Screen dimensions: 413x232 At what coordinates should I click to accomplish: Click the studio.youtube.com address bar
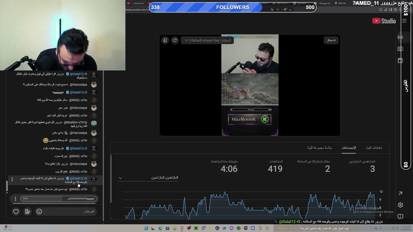(x=137, y=10)
